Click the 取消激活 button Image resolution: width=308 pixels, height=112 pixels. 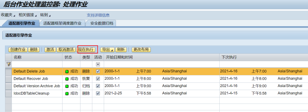66,50
